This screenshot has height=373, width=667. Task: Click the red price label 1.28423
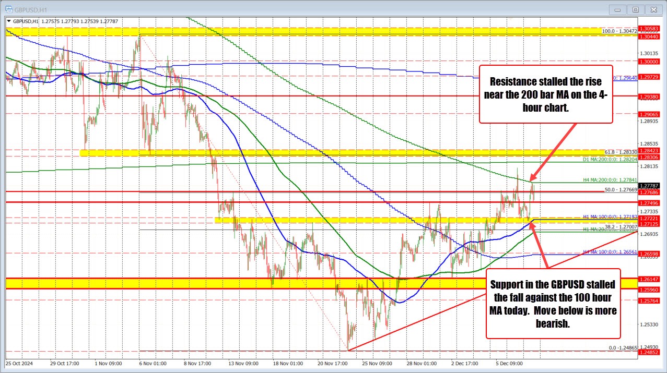650,150
